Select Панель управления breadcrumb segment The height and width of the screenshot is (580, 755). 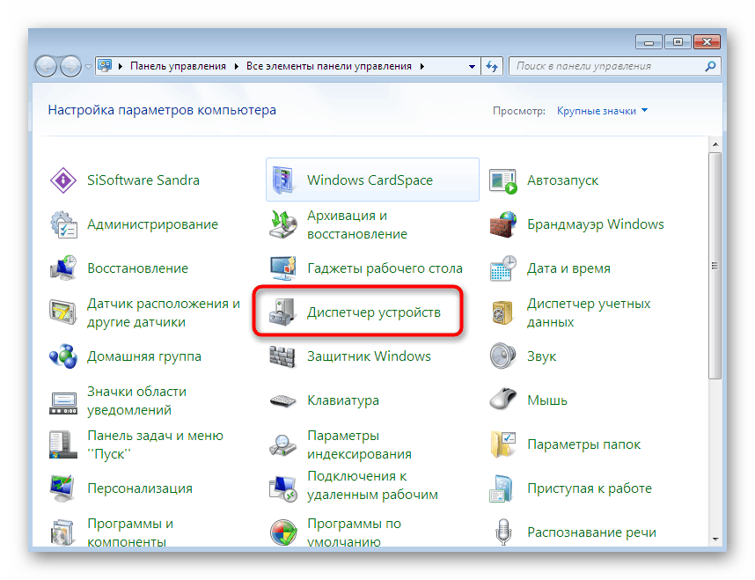178,67
